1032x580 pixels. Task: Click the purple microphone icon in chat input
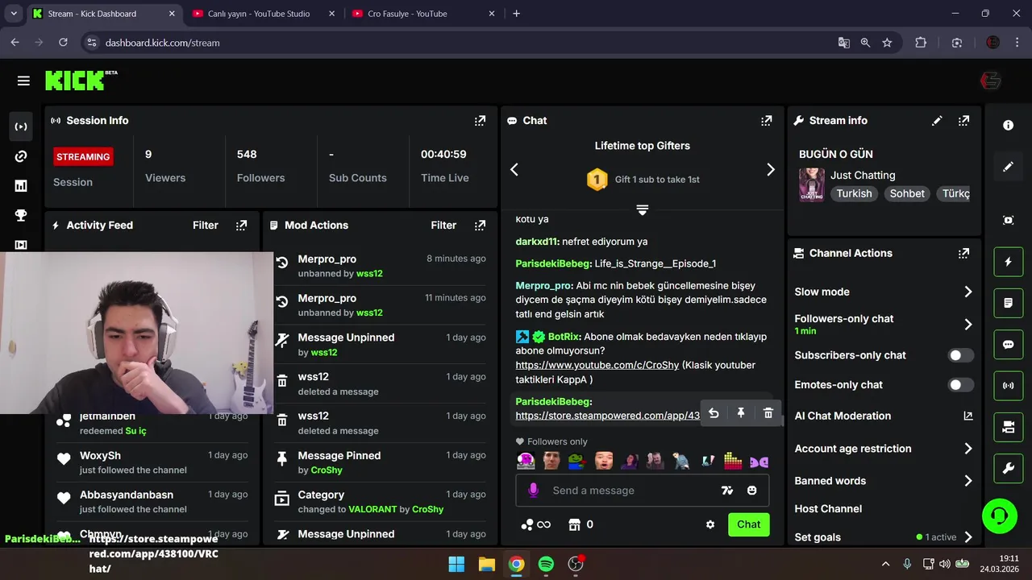[533, 490]
